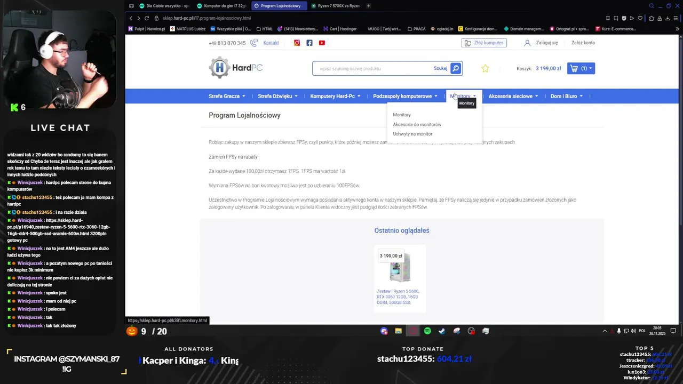
Task: Click the phone contact icon
Action: pyautogui.click(x=253, y=43)
